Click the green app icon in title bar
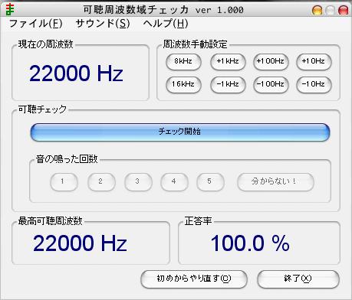The height and width of the screenshot is (300, 352). [10, 9]
